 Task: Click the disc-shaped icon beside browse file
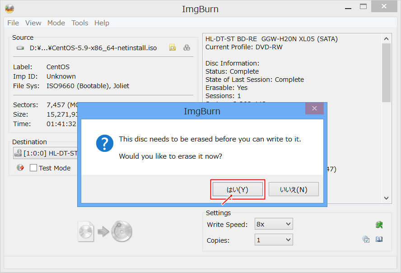click(187, 47)
